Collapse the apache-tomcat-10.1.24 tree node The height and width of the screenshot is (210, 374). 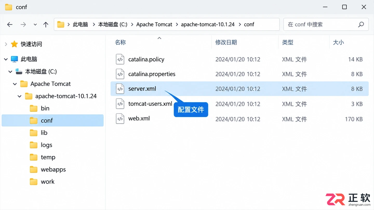pos(19,96)
